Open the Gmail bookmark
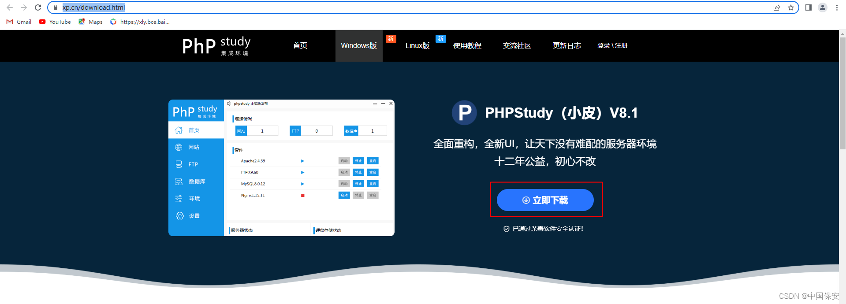Image resolution: width=846 pixels, height=304 pixels. click(x=19, y=22)
